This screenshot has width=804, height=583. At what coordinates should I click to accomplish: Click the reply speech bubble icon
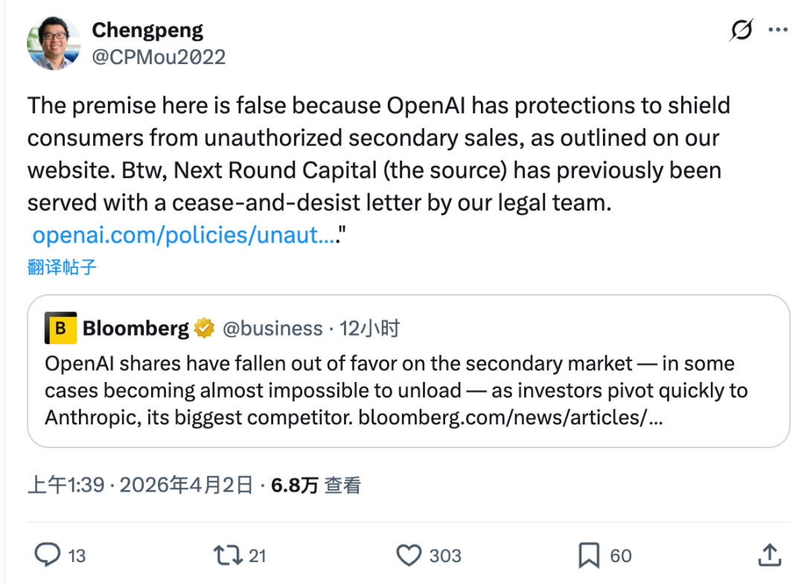(48, 554)
